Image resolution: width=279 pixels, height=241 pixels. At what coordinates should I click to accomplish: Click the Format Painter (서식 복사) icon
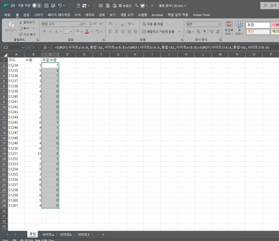(20, 34)
